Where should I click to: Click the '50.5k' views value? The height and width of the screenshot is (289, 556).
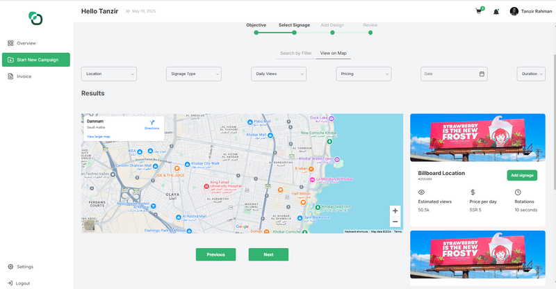click(x=423, y=210)
